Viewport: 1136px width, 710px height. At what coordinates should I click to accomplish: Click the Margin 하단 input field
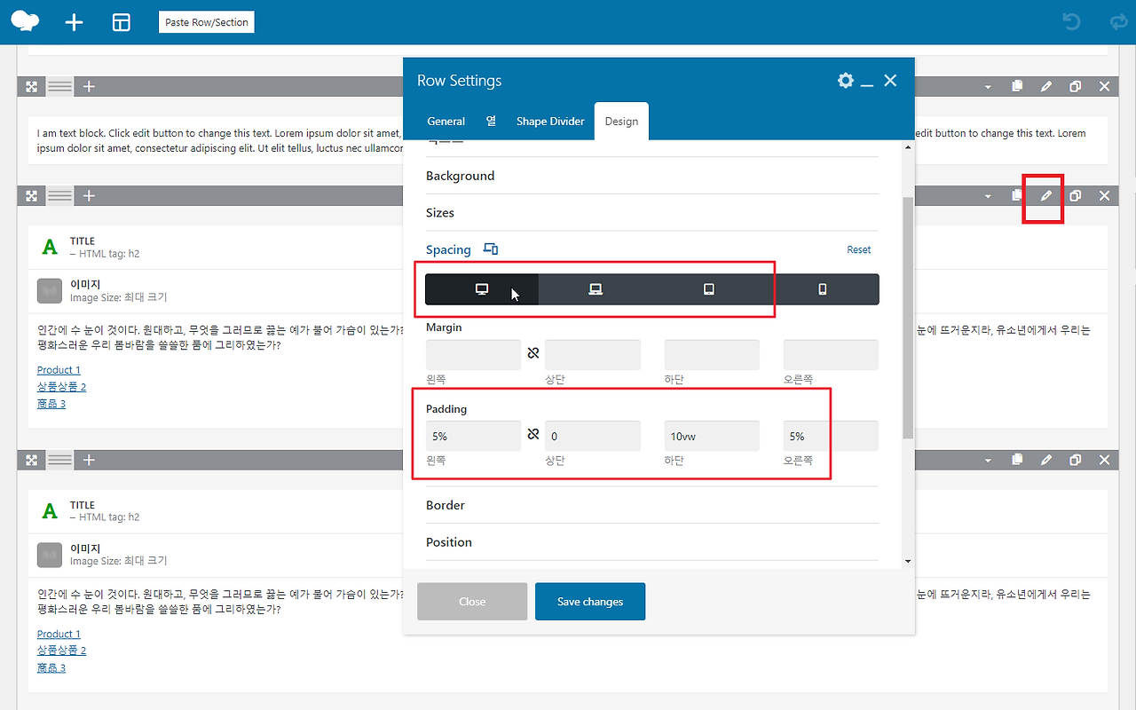712,355
